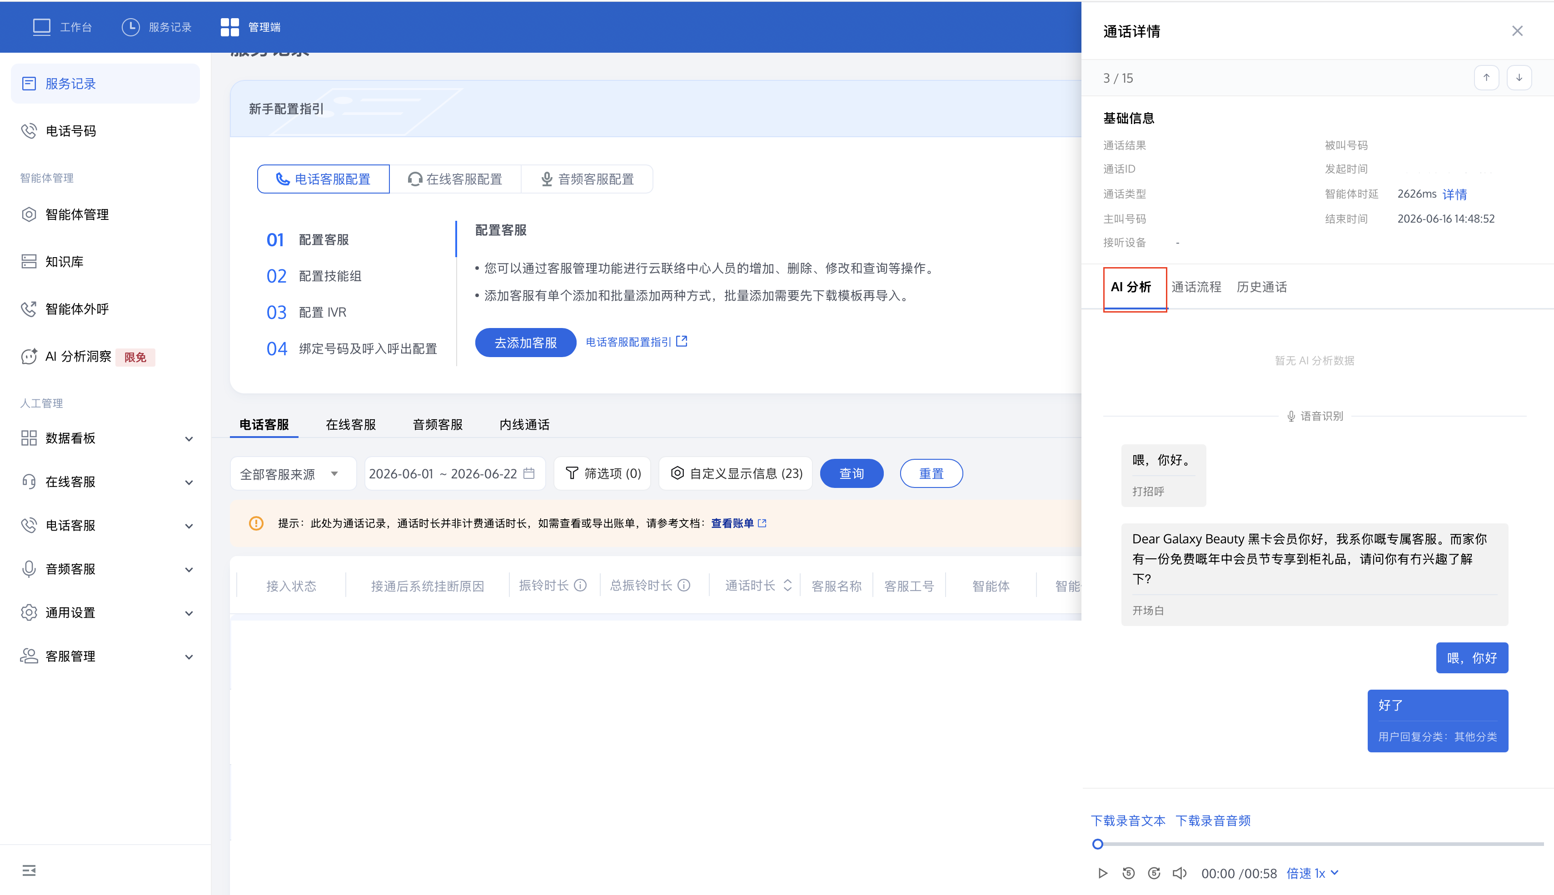The height and width of the screenshot is (895, 1554).
Task: Rewind the recording by 5 seconds
Action: coord(1129,874)
